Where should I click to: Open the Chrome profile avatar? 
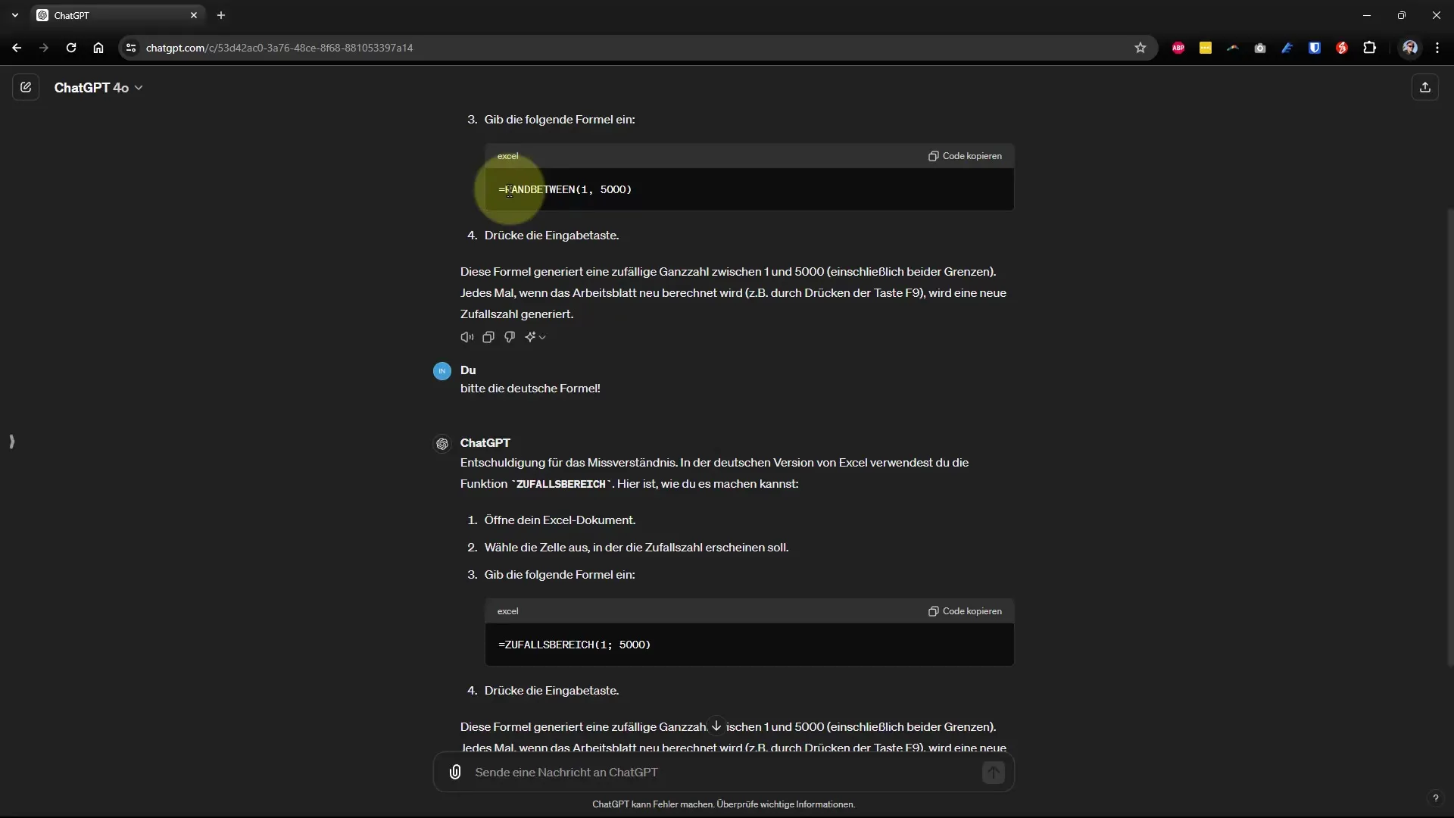tap(1409, 48)
